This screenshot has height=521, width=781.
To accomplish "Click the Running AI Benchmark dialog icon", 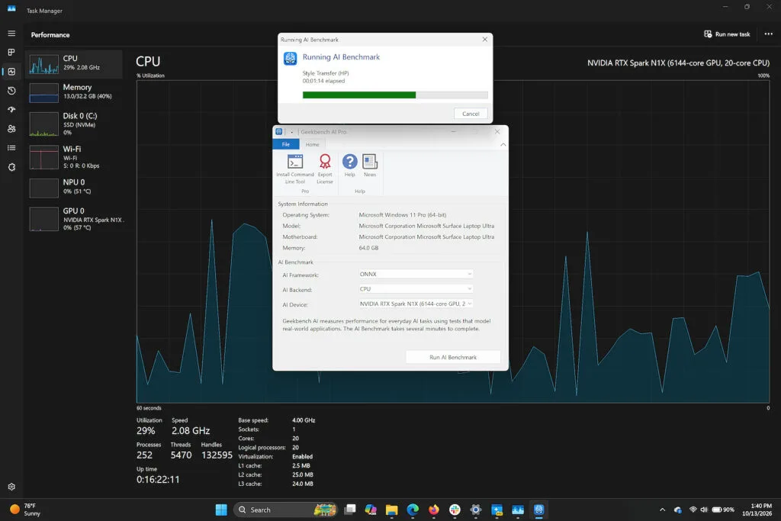I will tap(291, 58).
